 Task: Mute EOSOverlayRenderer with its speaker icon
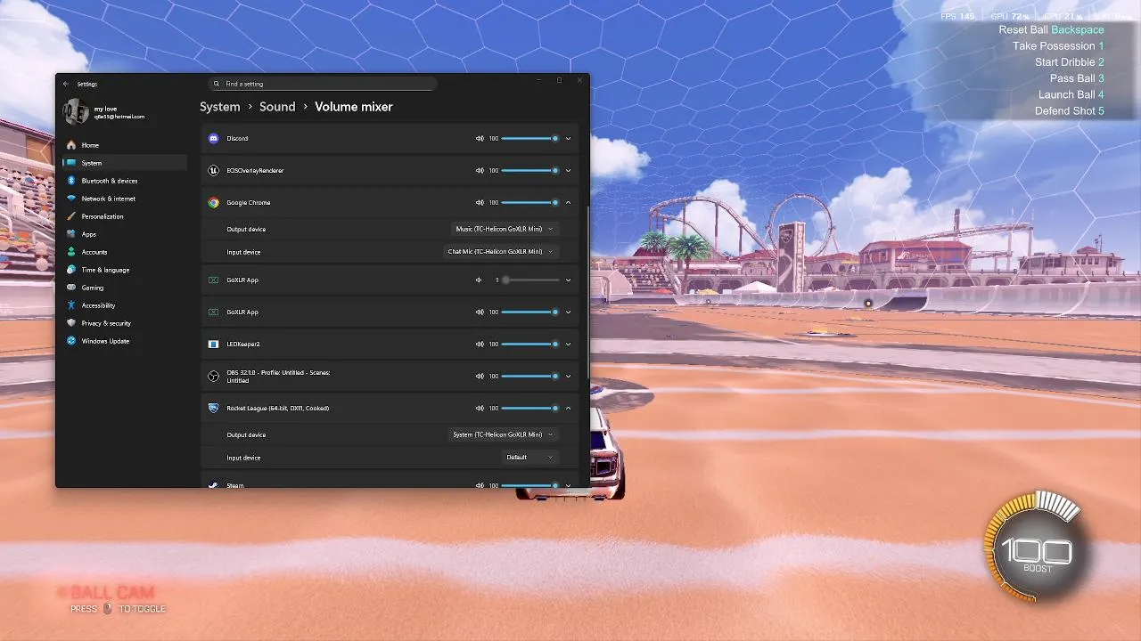[480, 170]
